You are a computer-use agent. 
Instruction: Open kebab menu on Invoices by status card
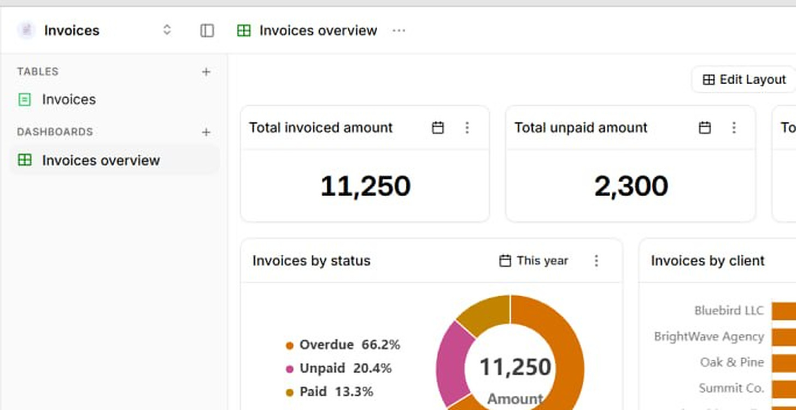point(596,261)
